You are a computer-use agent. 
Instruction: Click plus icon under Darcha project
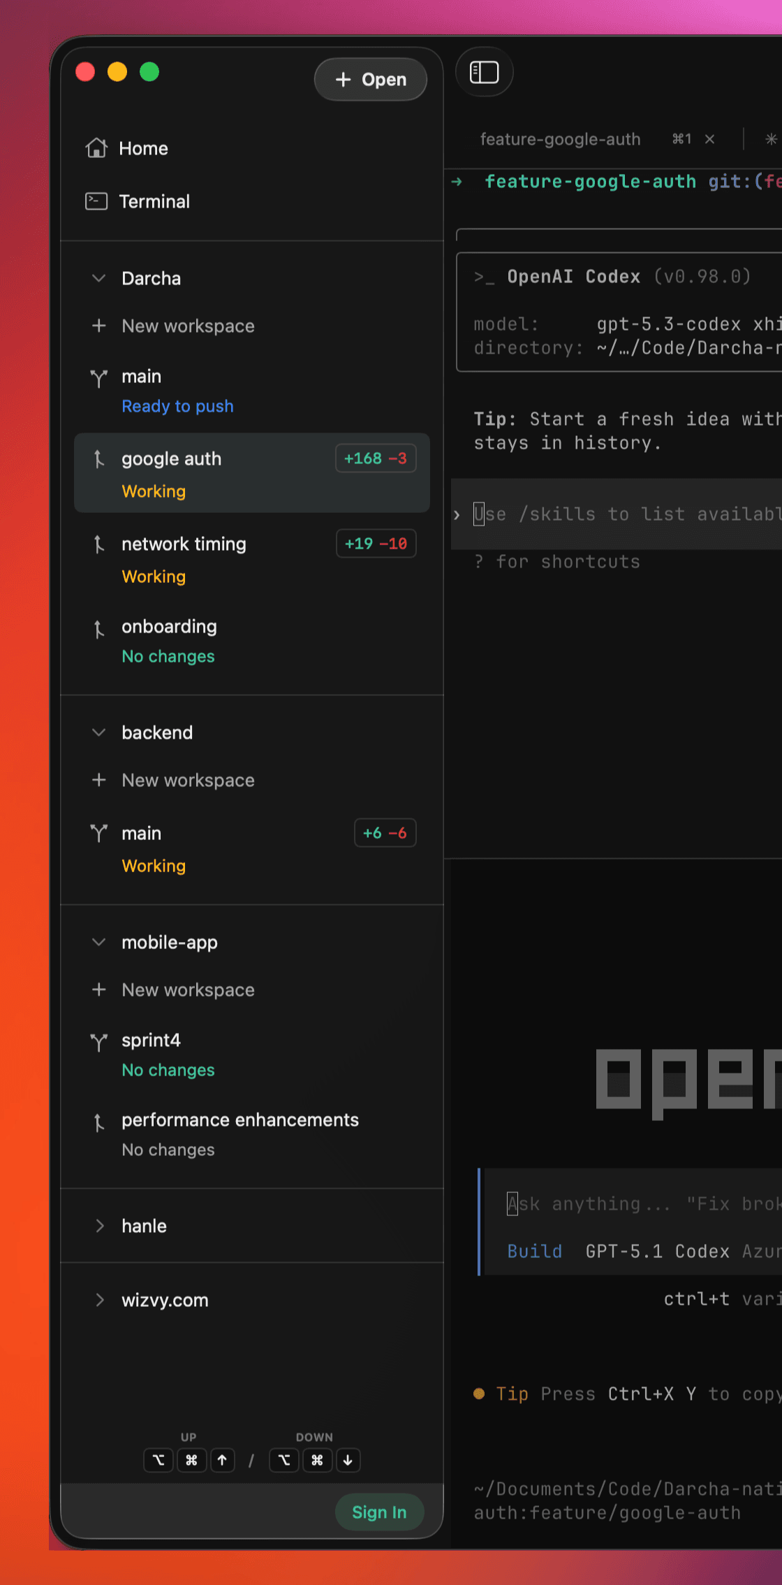point(99,326)
